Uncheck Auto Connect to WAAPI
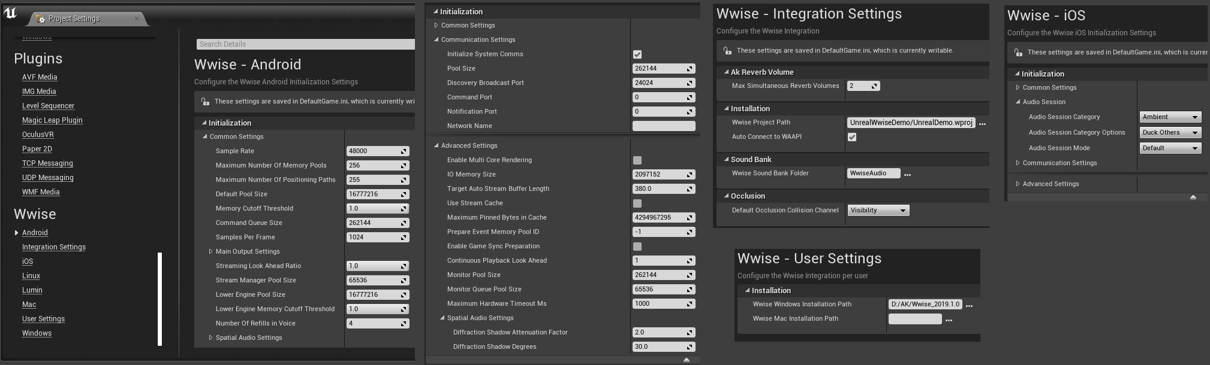 click(x=852, y=137)
